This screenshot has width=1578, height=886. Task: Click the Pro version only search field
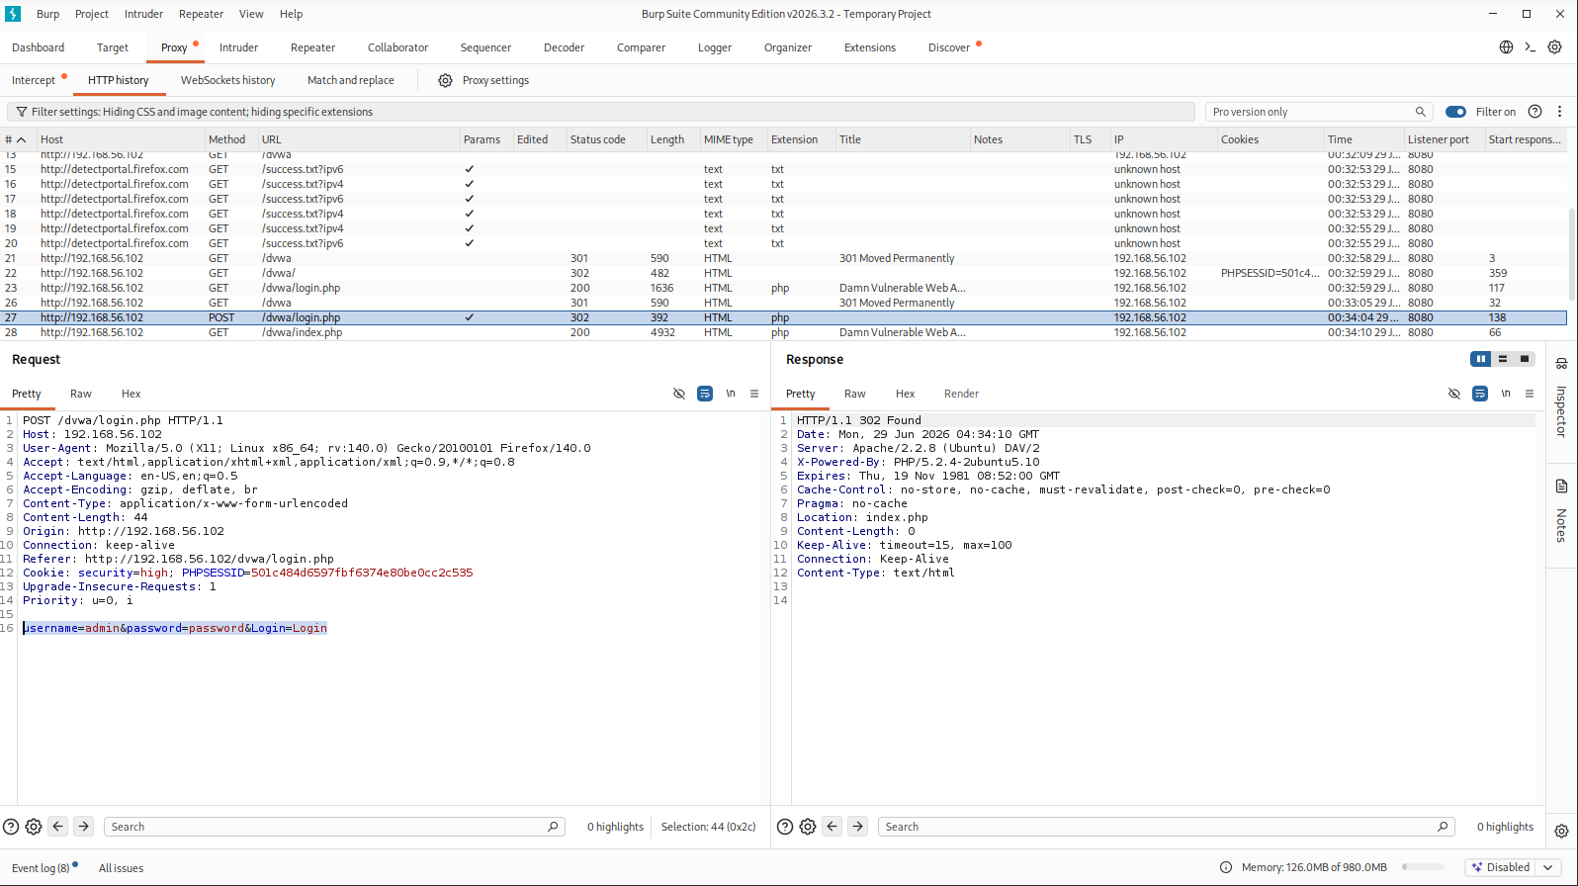click(1319, 112)
